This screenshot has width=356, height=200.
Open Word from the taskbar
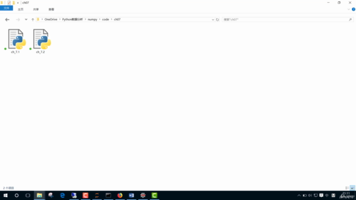coord(131,195)
